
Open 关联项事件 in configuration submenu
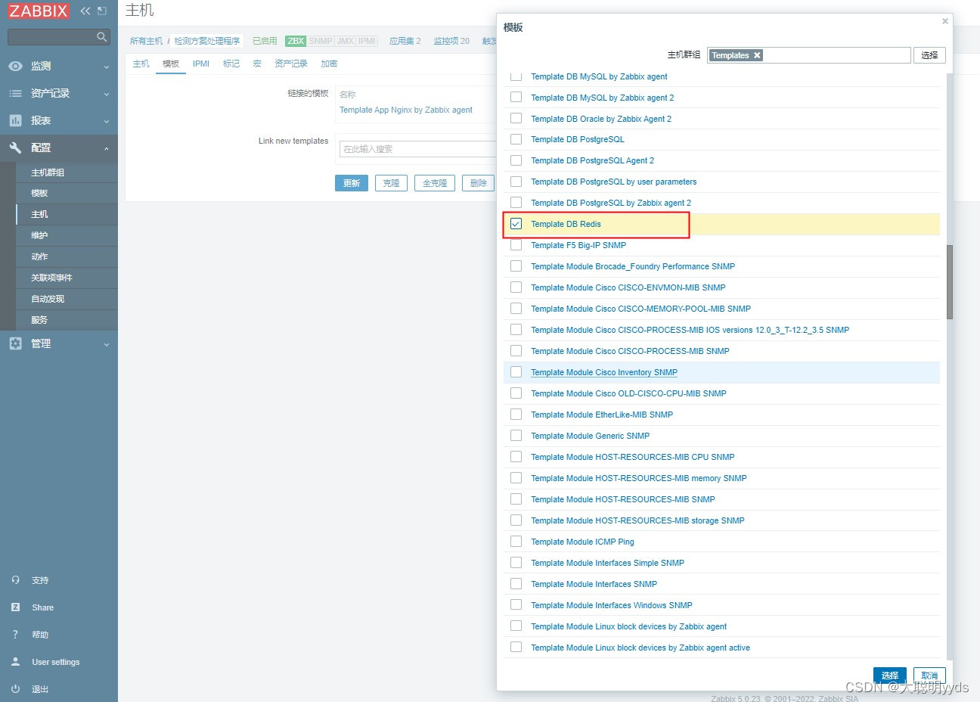[67, 278]
